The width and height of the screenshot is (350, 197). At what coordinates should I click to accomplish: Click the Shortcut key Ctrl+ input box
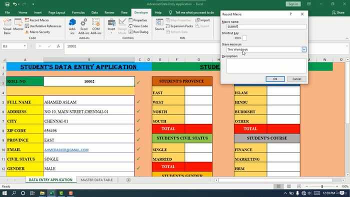point(244,38)
